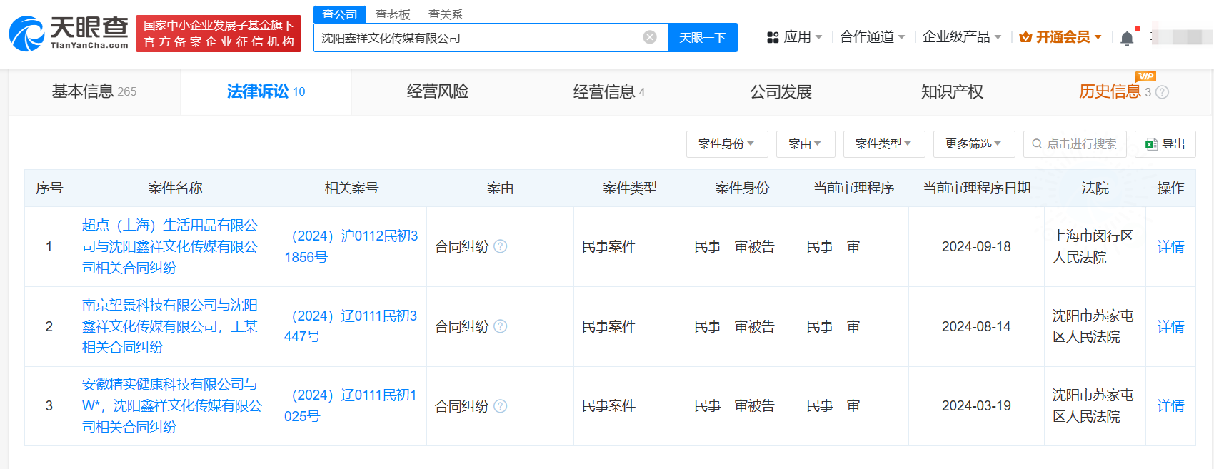Click the TianYanCha logo

click(69, 34)
